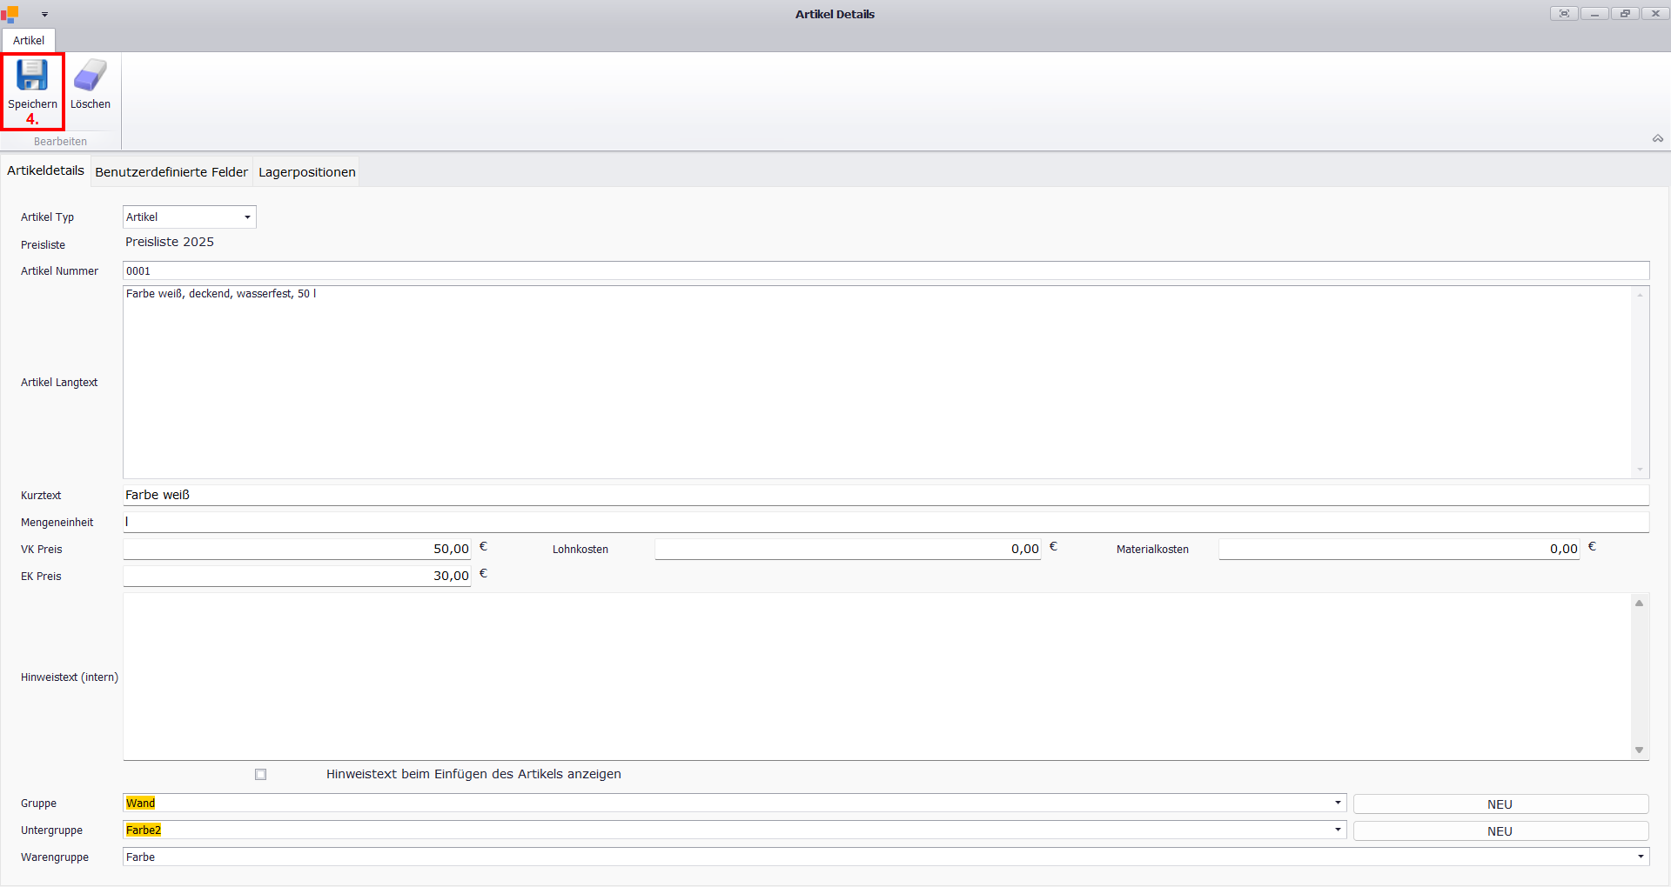Click NEU button next to Untergruppe
Viewport: 1671px width, 887px height.
(1500, 831)
